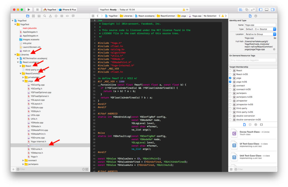Open the Test navigator
The image size is (288, 187).
pyautogui.click(x=56, y=16)
